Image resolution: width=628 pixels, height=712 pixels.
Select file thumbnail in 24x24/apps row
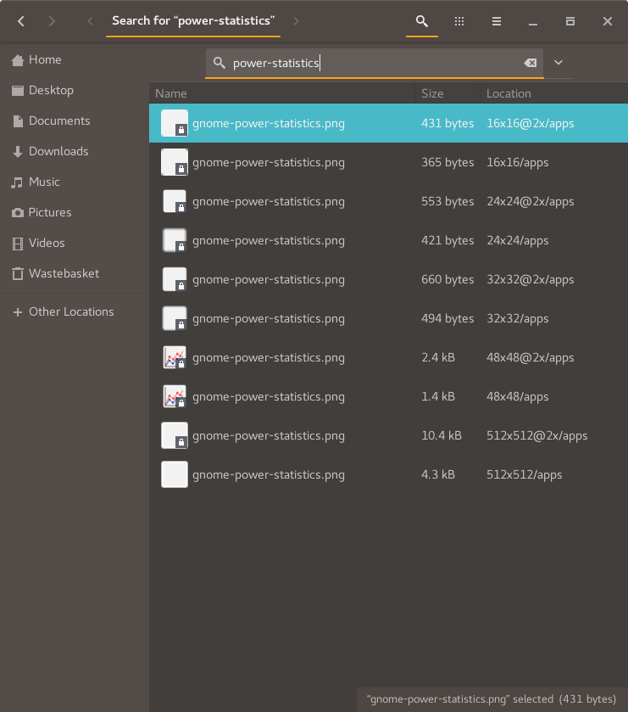[175, 240]
